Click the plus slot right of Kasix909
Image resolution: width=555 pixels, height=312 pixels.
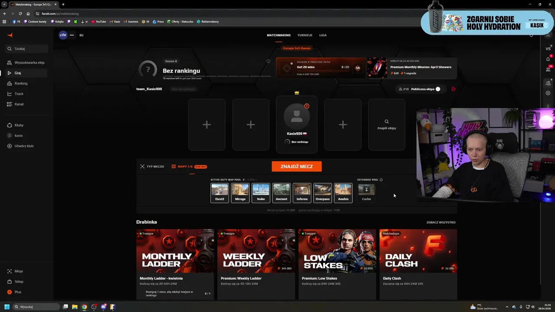click(x=343, y=125)
